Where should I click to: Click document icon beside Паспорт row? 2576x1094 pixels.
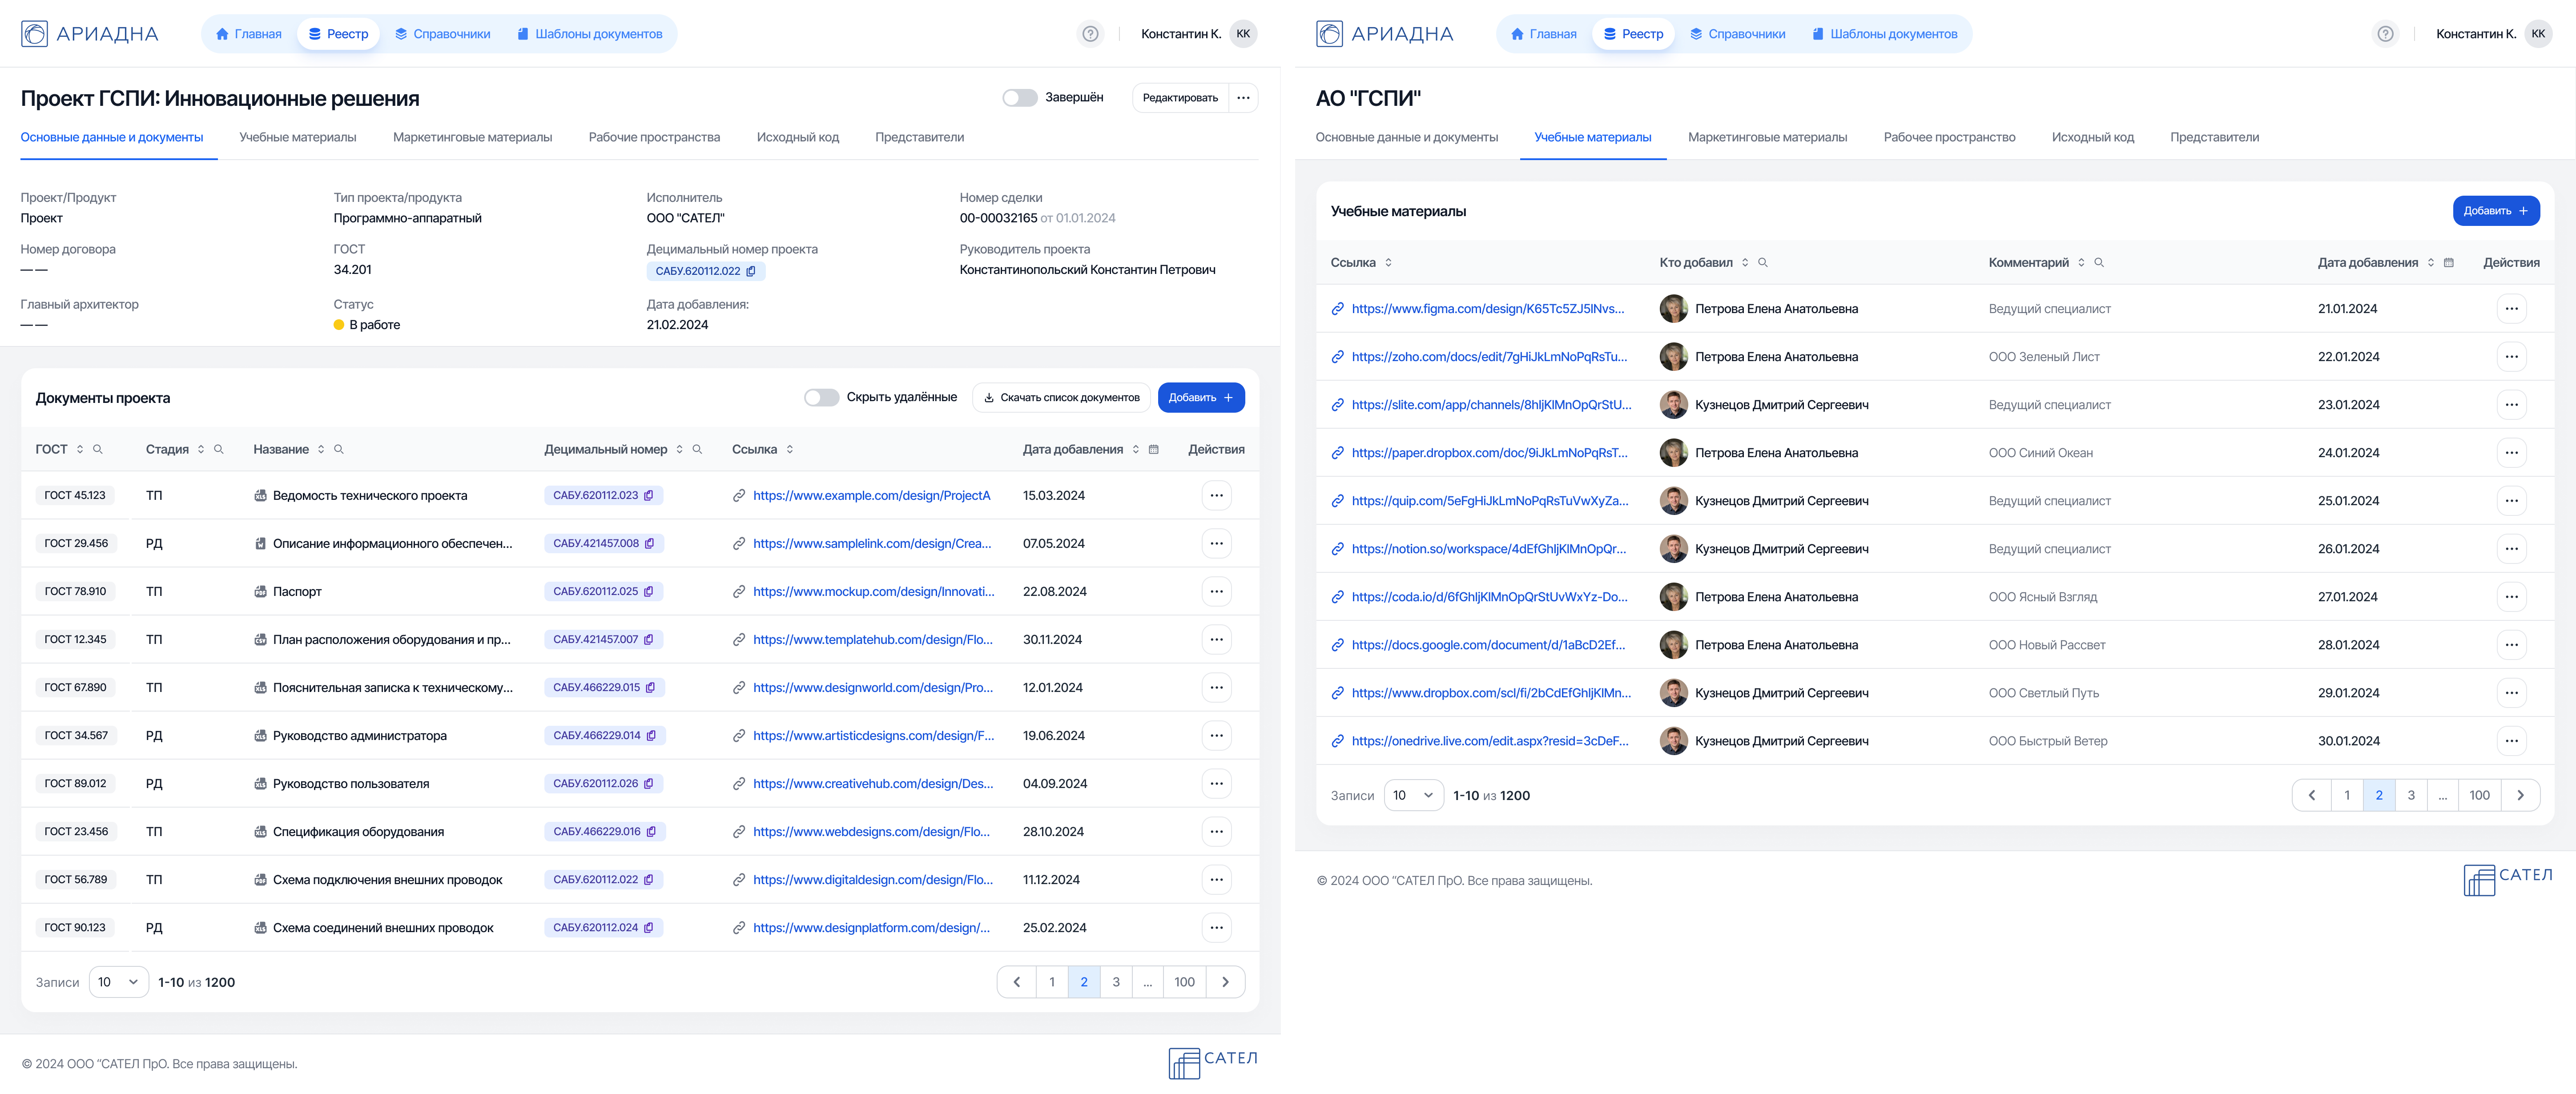click(x=260, y=592)
